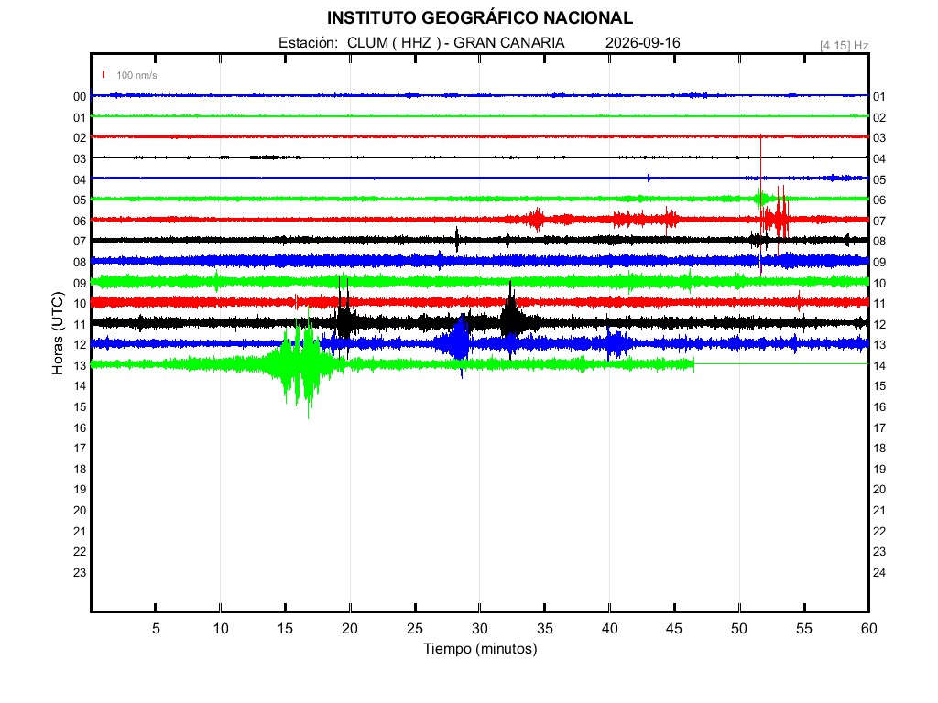Click the red burst on trace 06 near minute 34
The image size is (938, 703).
pos(535,220)
